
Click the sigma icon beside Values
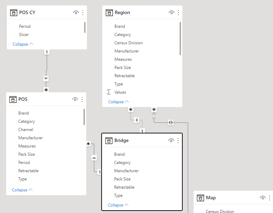pyautogui.click(x=109, y=92)
